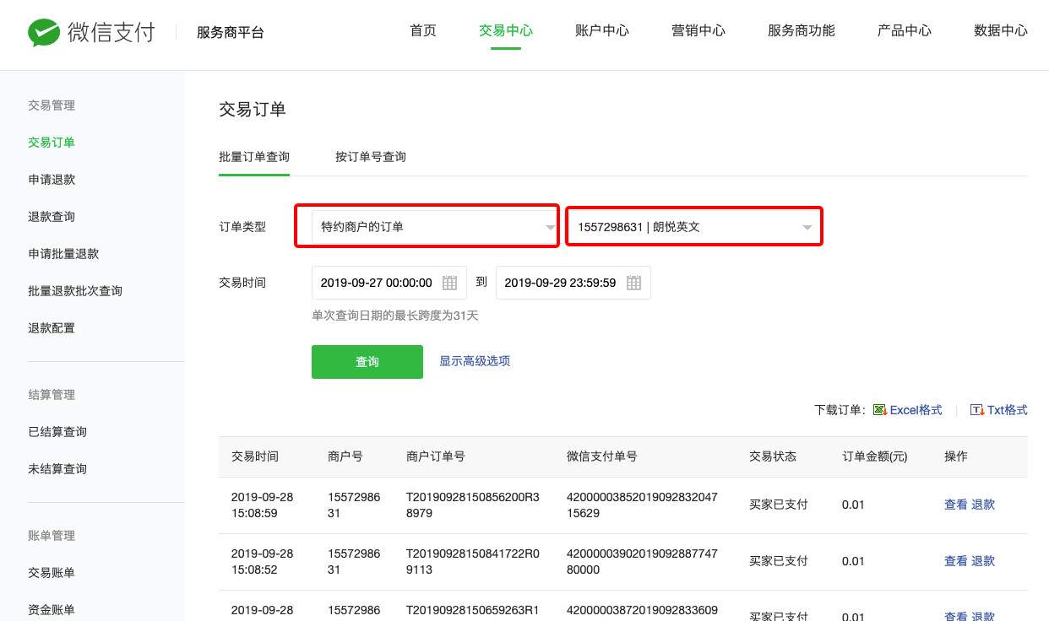Open 账户中心 in the top navigation

pyautogui.click(x=602, y=30)
